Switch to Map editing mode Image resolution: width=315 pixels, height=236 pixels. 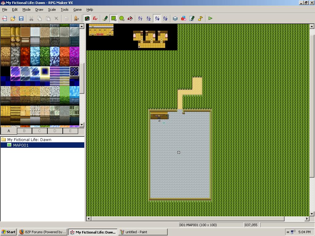[x=87, y=18]
